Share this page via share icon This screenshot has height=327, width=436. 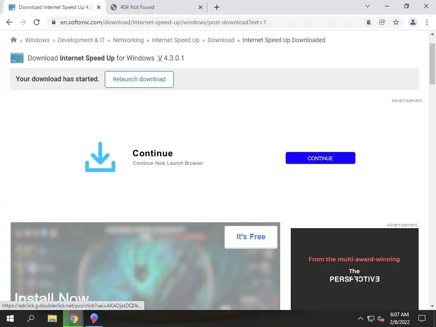pyautogui.click(x=382, y=22)
